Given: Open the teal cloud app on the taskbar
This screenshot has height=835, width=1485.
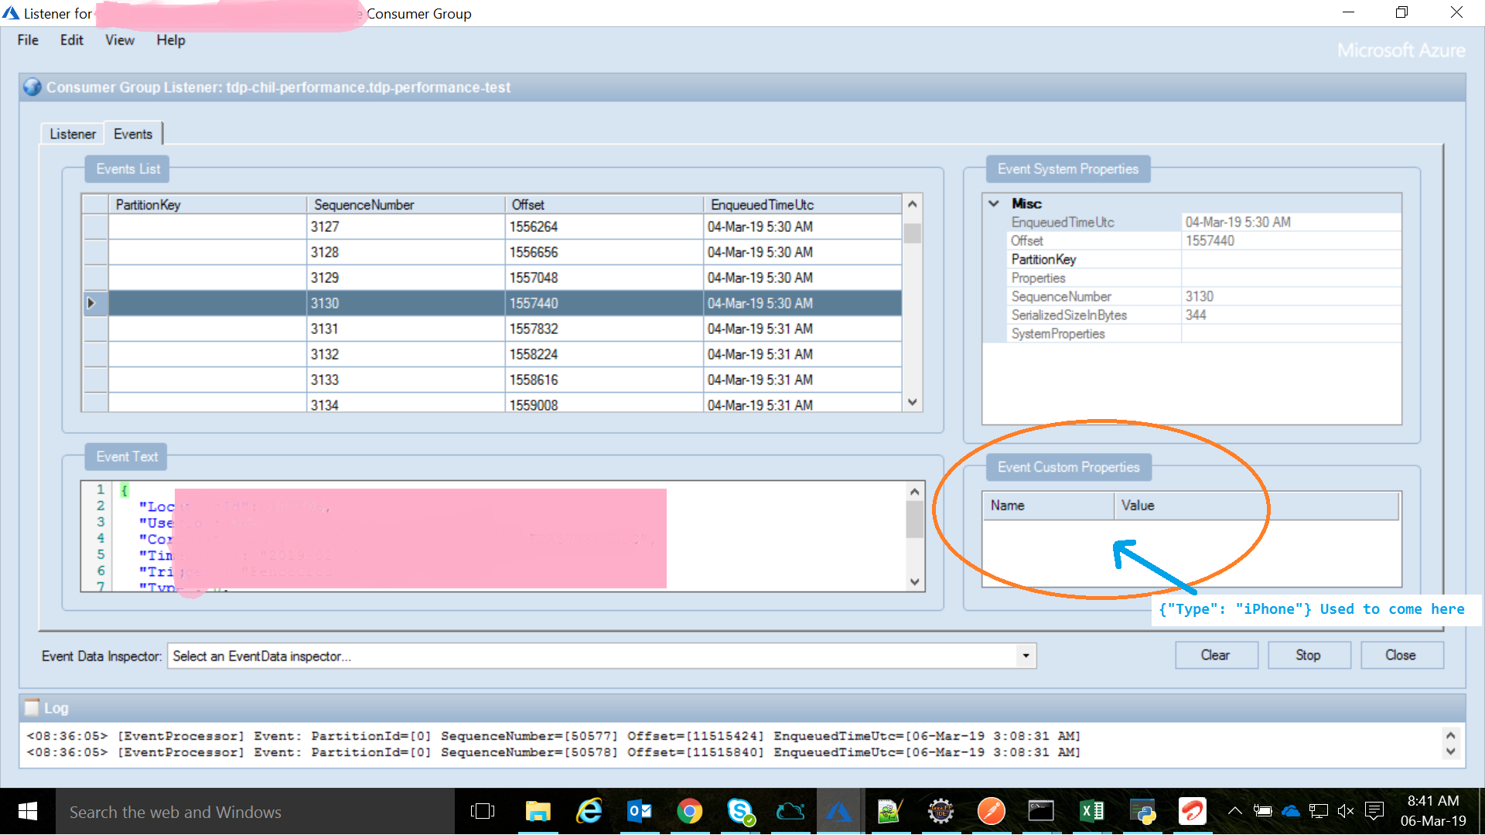Looking at the screenshot, I should click(790, 811).
